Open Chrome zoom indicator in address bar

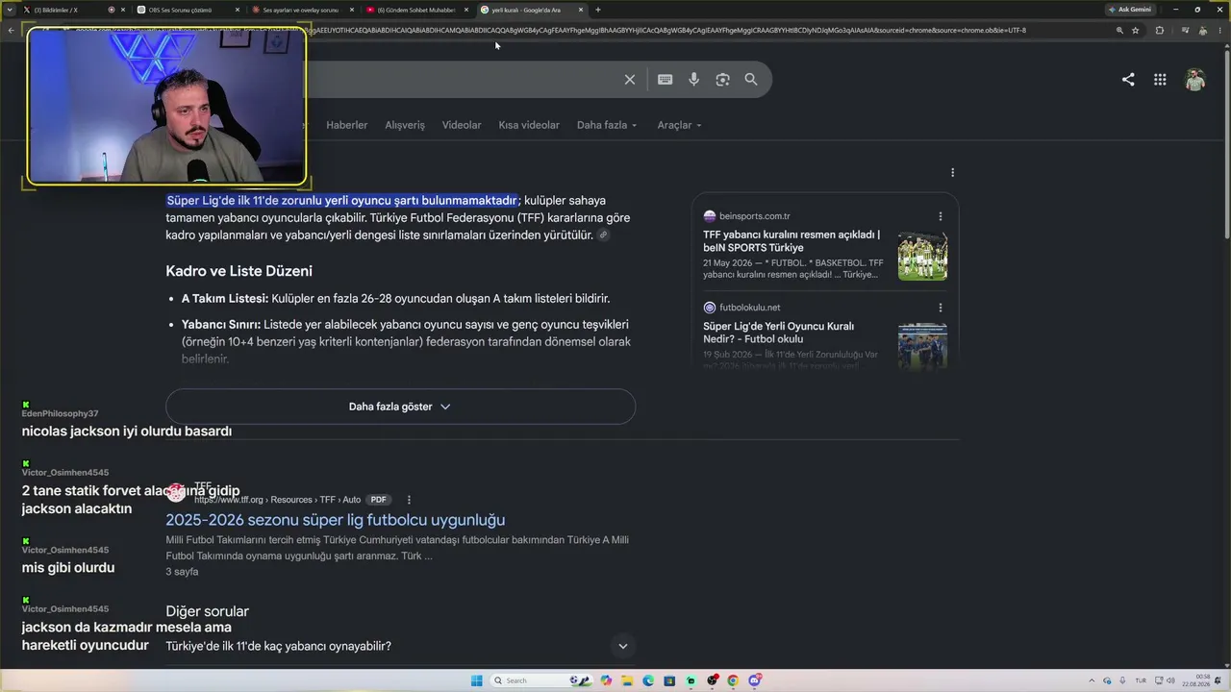tap(1119, 30)
